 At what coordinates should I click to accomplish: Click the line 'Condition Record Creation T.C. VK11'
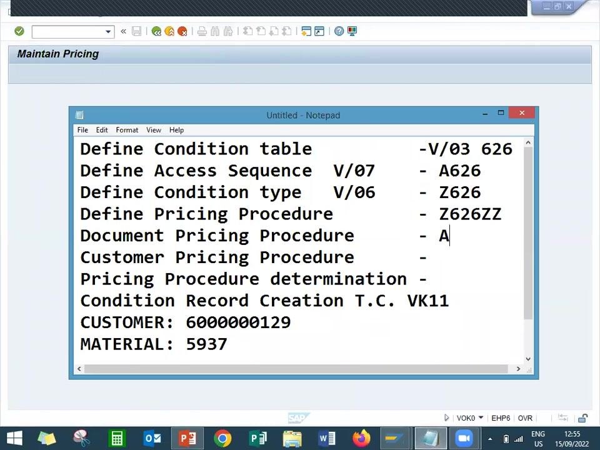tap(264, 301)
